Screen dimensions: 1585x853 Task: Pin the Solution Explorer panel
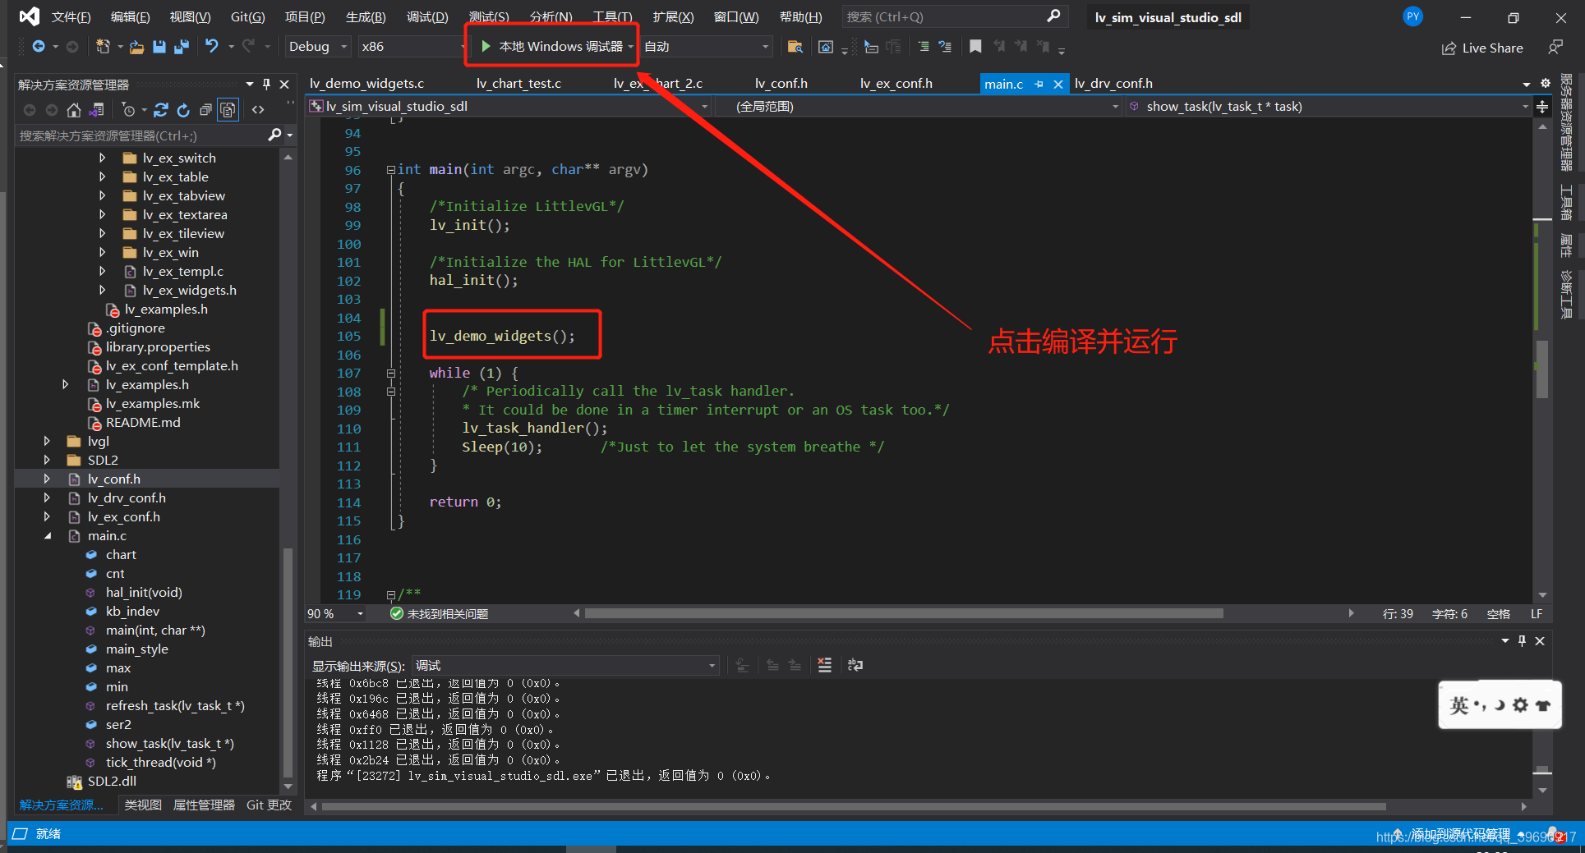point(266,85)
